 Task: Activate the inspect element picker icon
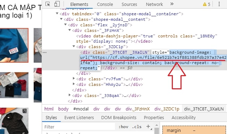(48, 4)
